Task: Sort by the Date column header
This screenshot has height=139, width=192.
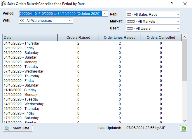Action: 30,38
